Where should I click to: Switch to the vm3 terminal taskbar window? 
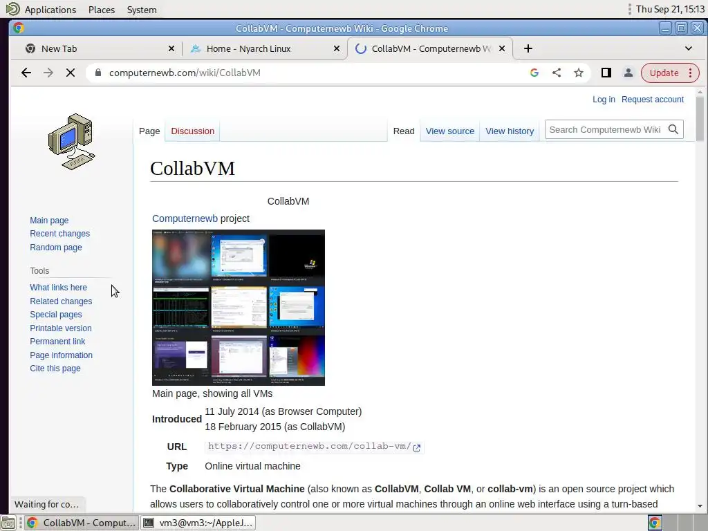(198, 523)
